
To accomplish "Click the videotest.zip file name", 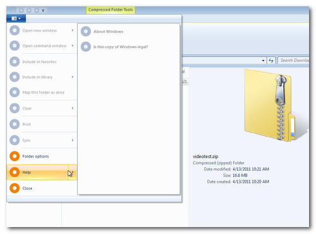I will point(205,156).
